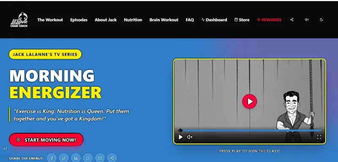Image resolution: width=338 pixels, height=162 pixels.
Task: Share on Facebook
Action: coord(52,158)
